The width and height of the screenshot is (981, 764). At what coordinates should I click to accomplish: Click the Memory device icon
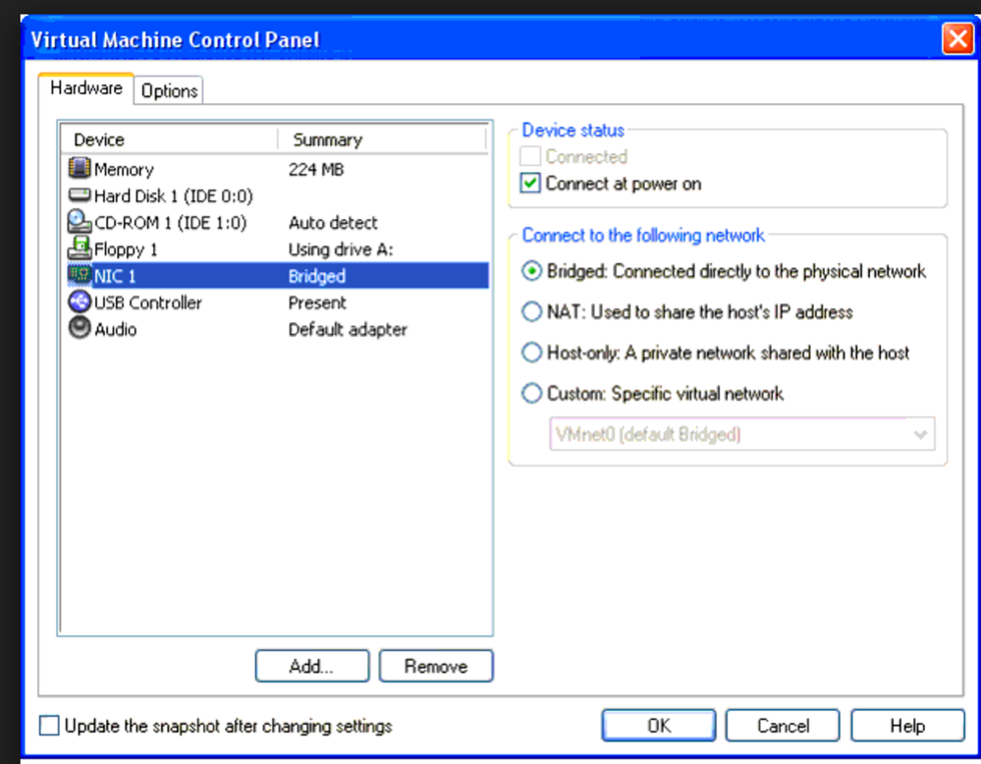pos(80,169)
